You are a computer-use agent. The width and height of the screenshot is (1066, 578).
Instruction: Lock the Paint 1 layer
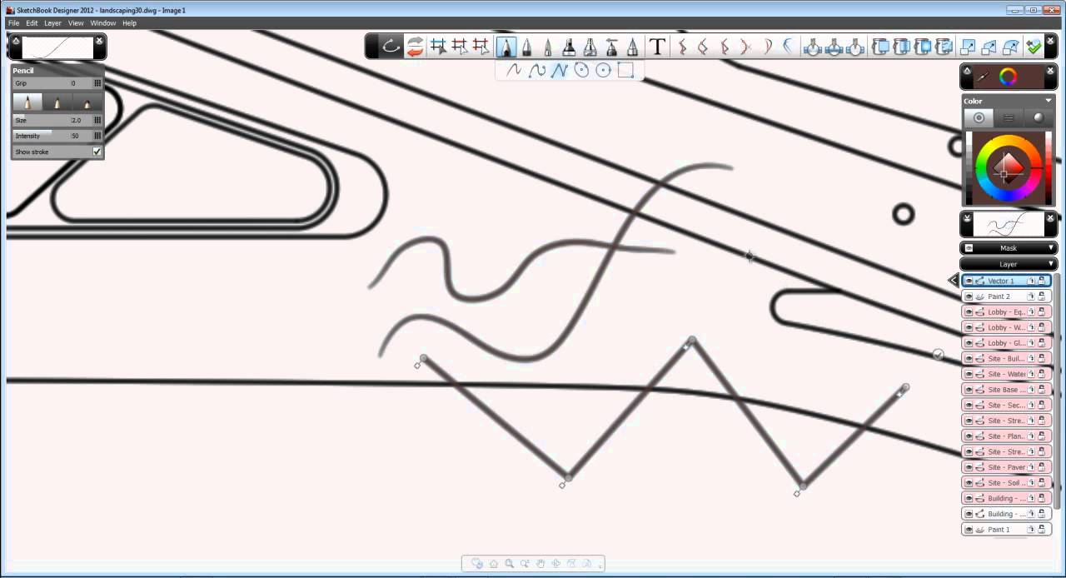(x=1043, y=530)
